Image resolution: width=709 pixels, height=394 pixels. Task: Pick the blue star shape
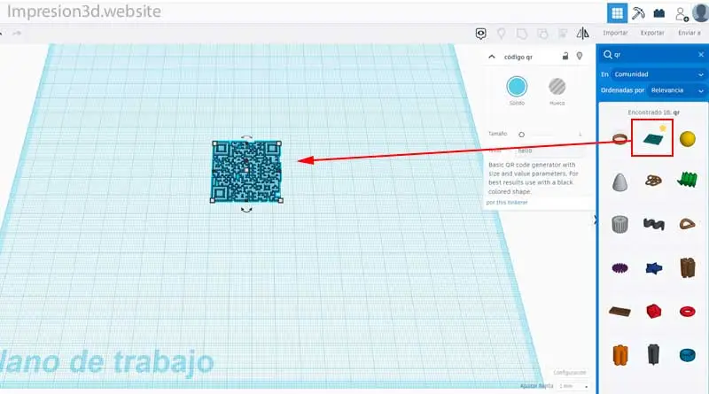653,268
